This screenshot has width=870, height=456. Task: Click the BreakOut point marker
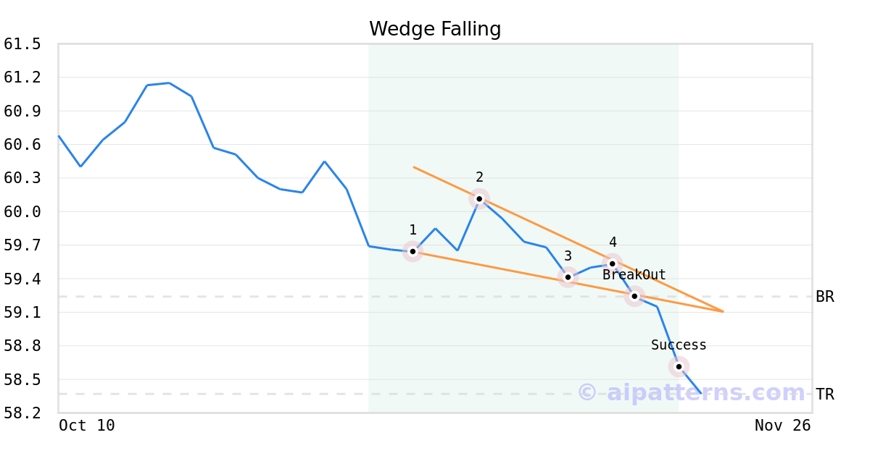[x=634, y=296]
